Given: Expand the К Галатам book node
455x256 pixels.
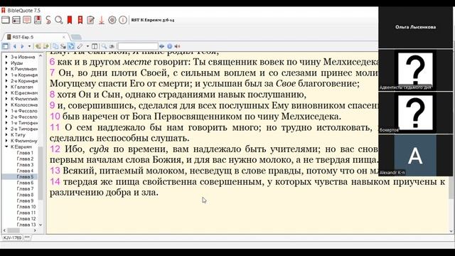Looking at the screenshot, I should coord(6,87).
